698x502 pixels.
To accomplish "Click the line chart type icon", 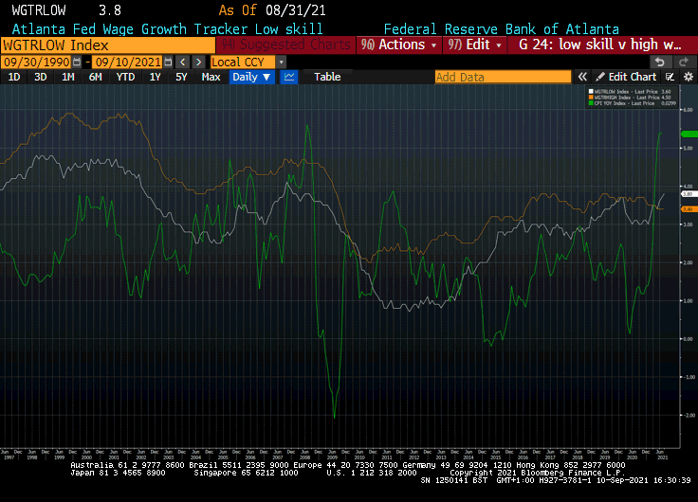I will click(x=288, y=77).
